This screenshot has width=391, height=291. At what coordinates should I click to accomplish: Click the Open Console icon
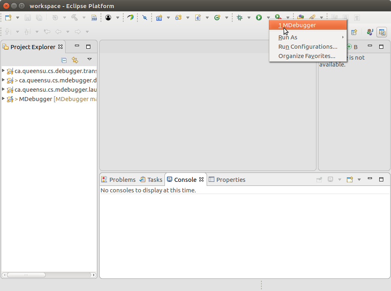tap(350, 179)
